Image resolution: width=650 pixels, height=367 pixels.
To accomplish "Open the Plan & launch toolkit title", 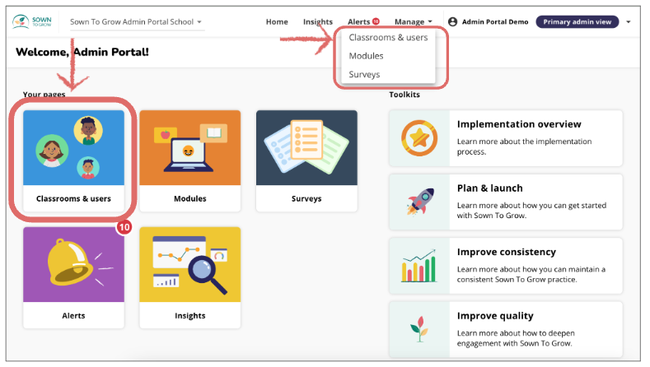I will point(489,188).
